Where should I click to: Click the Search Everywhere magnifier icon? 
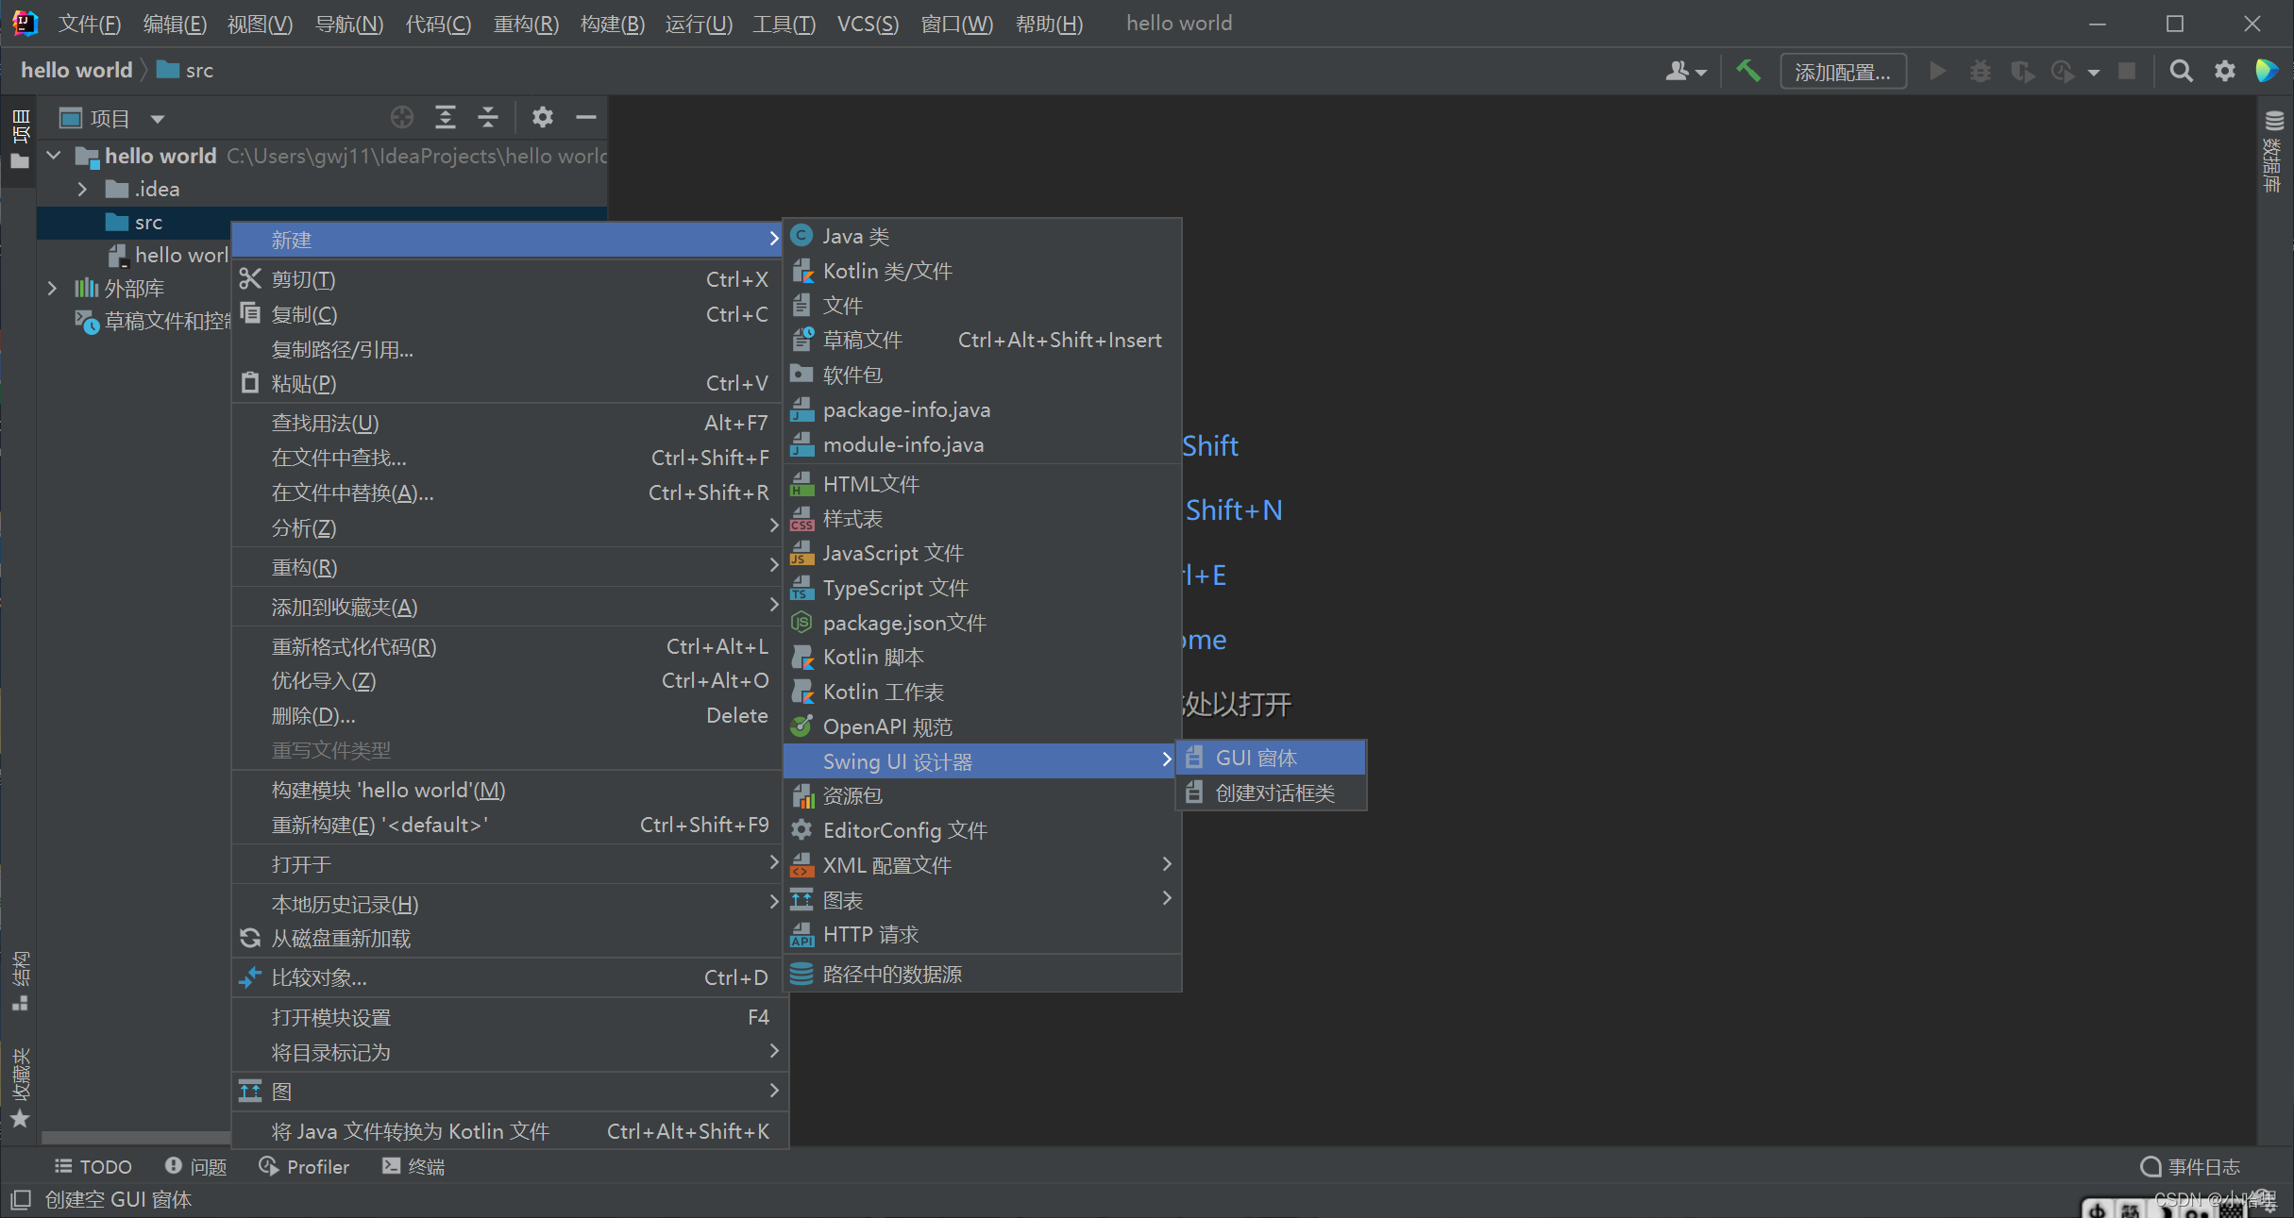click(2181, 72)
